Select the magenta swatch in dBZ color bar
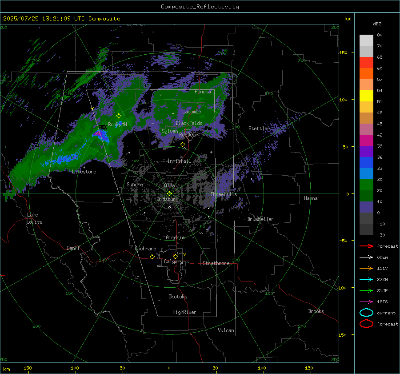The height and width of the screenshot is (374, 400). pyautogui.click(x=366, y=140)
